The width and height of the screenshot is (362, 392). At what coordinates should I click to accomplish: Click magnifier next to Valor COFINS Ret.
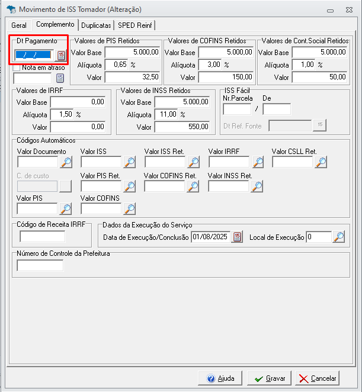(x=193, y=187)
